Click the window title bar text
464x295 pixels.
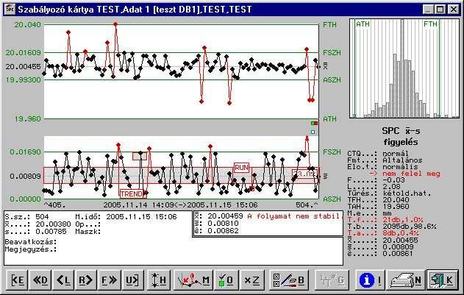coord(135,10)
